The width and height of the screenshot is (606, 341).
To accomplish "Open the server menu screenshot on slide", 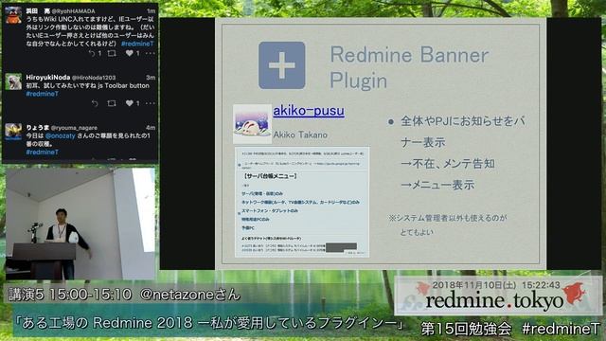I will pos(302,202).
